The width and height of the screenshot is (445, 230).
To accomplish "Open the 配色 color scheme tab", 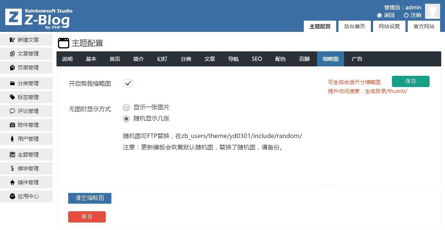I will click(280, 59).
